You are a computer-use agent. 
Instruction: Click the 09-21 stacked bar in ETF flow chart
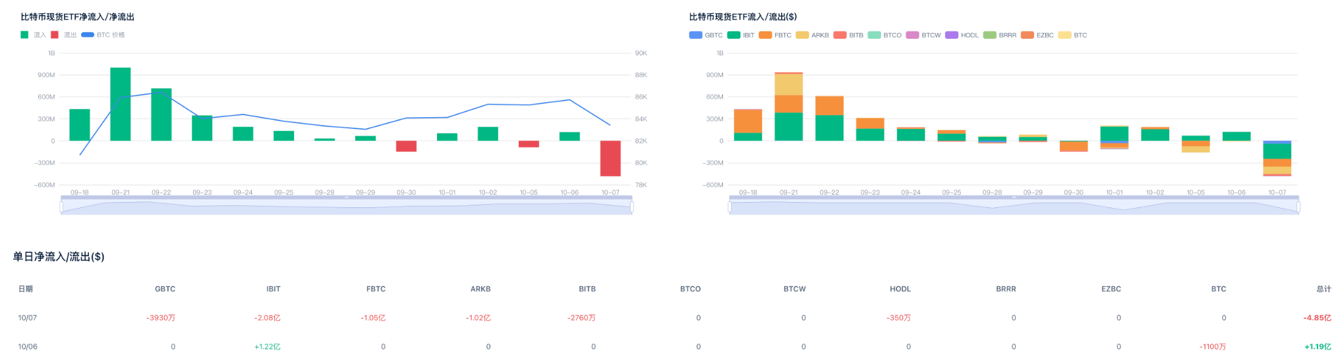pyautogui.click(x=788, y=107)
